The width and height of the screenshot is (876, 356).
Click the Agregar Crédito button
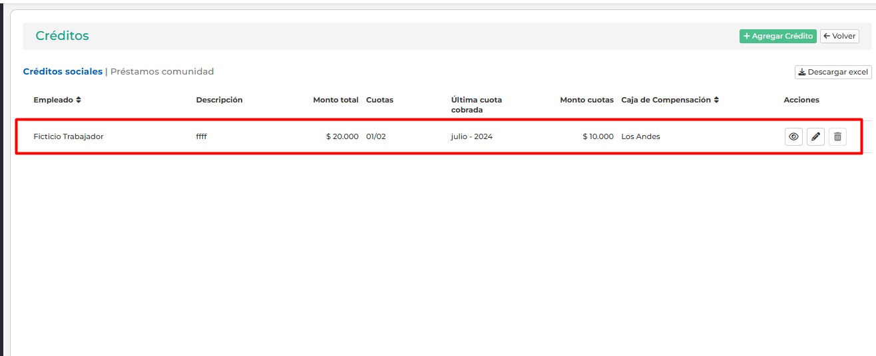(777, 36)
